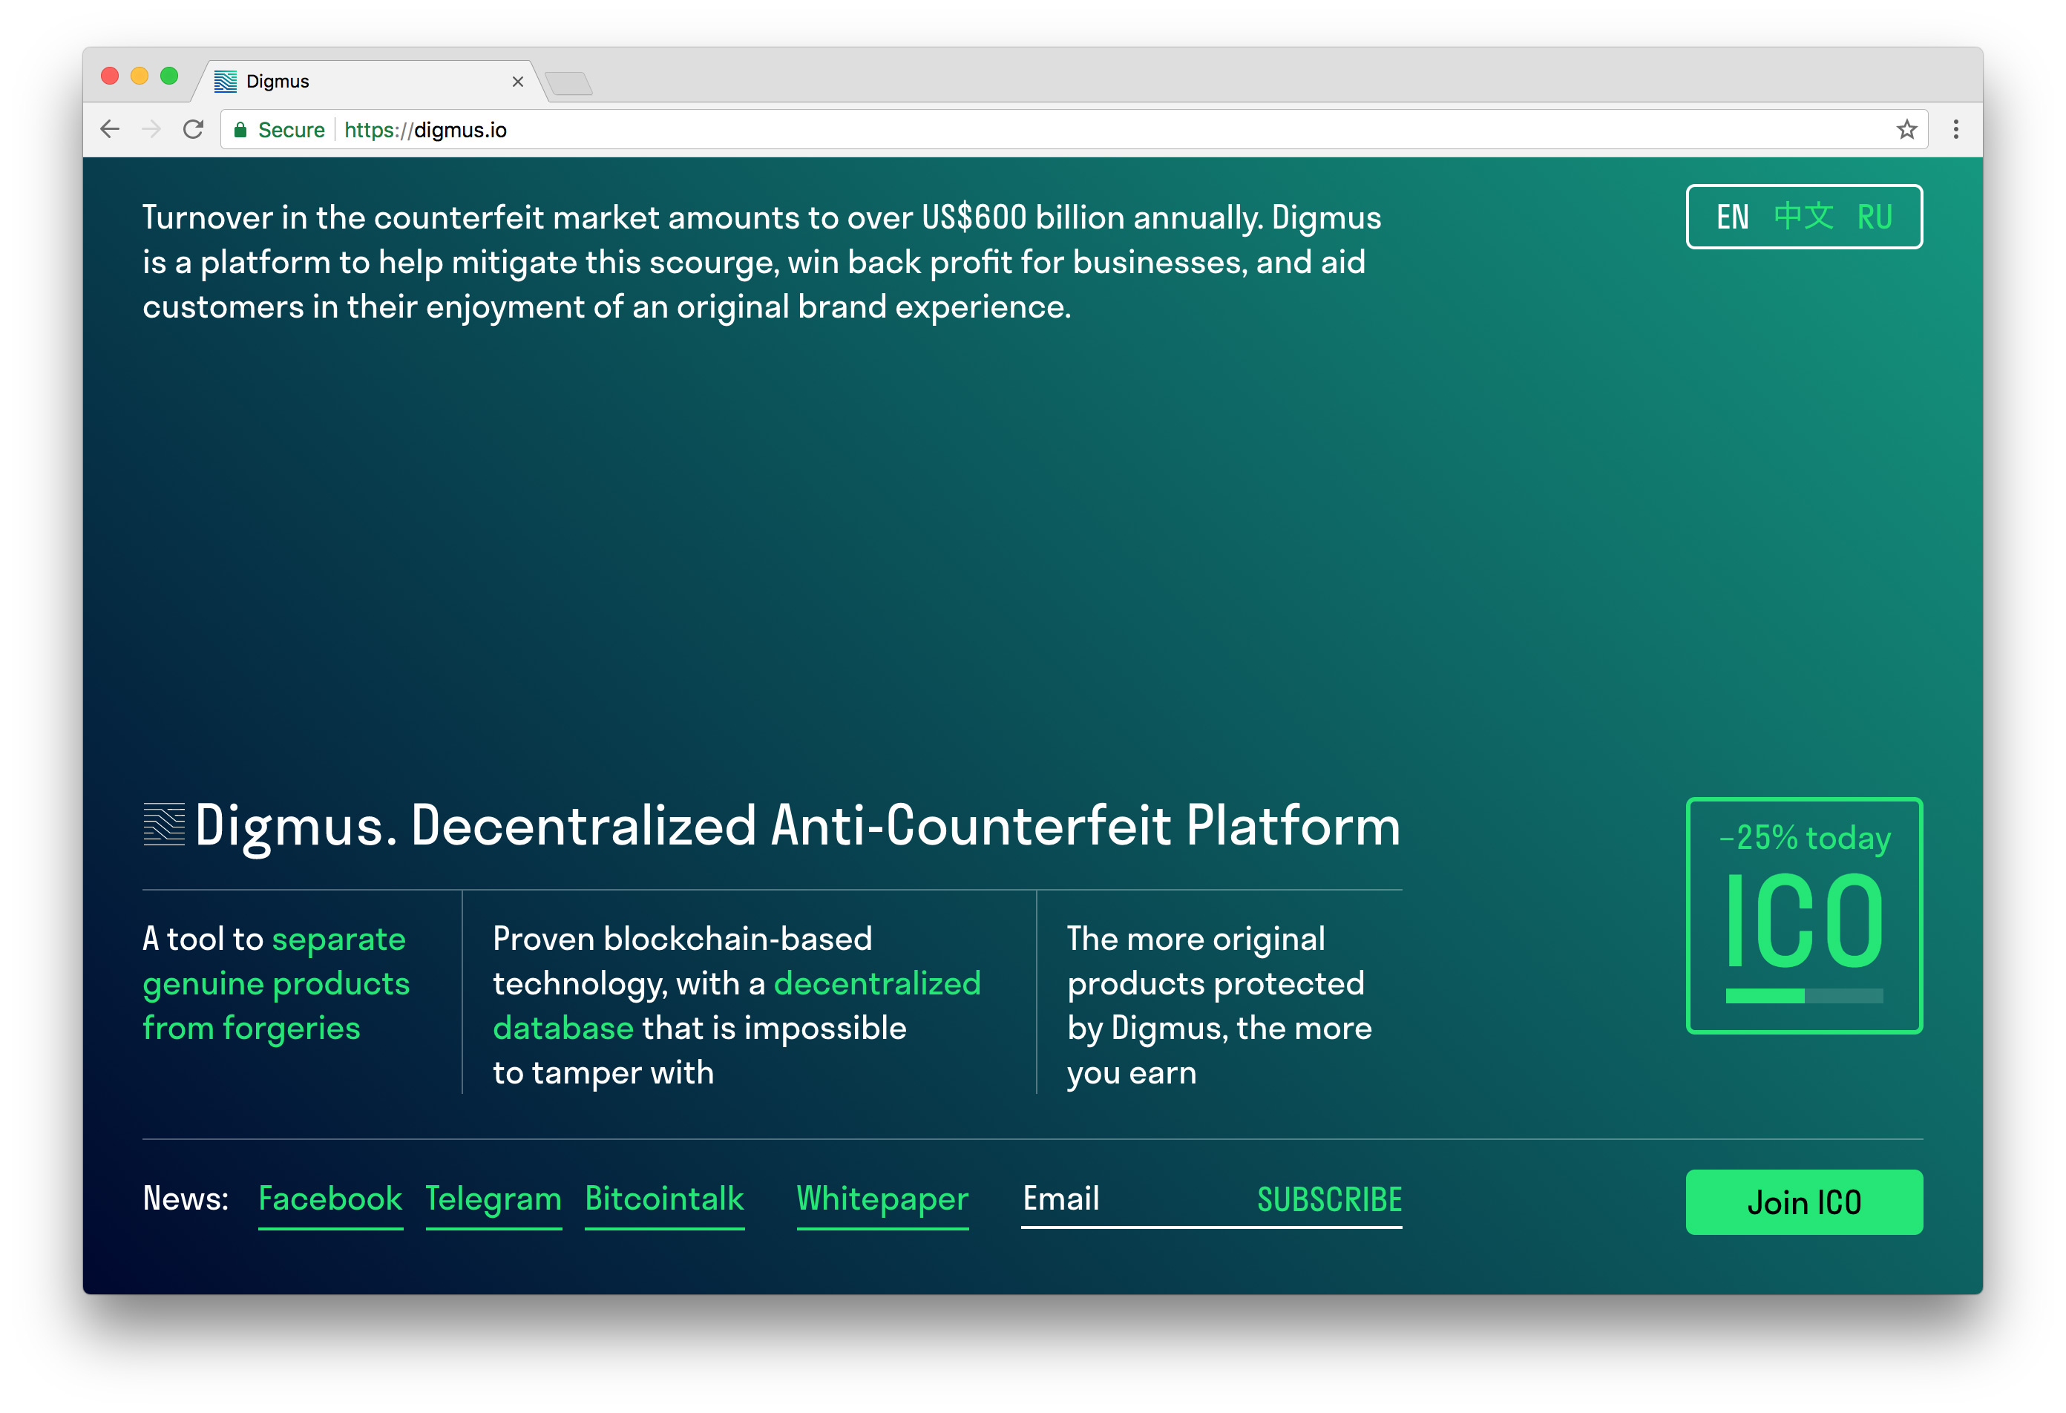Click the macOS green fullscreen button
Viewport: 2066px width, 1413px height.
coord(169,76)
